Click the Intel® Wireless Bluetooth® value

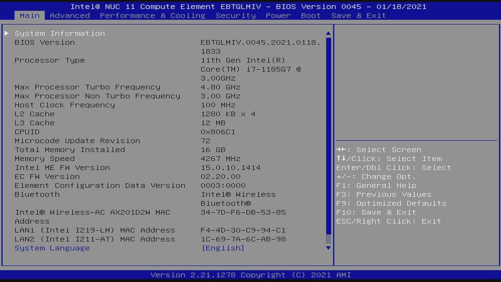tap(238, 199)
